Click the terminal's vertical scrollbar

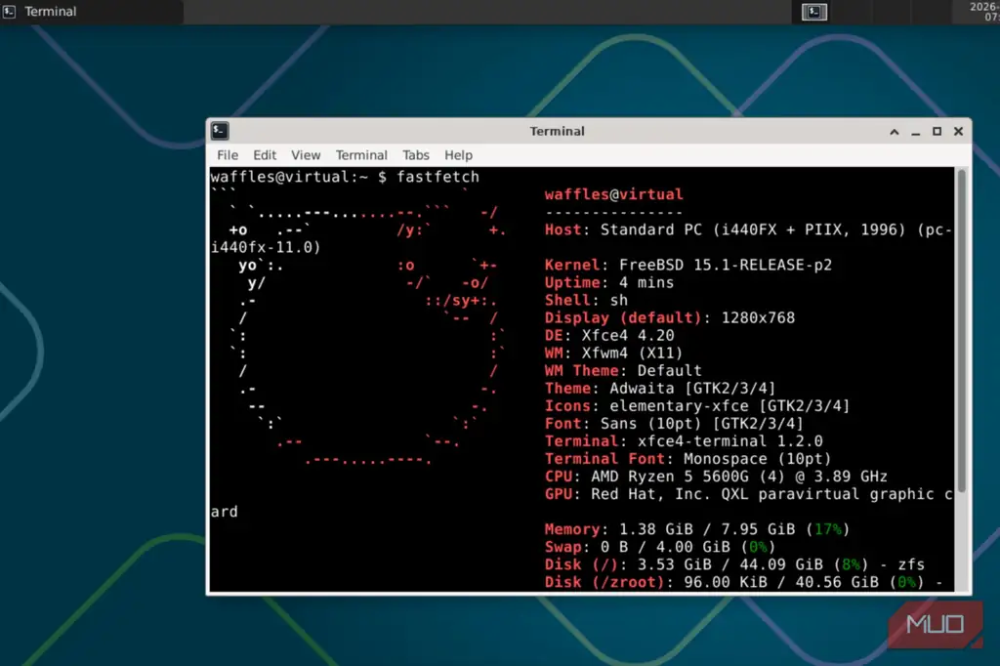pos(962,332)
